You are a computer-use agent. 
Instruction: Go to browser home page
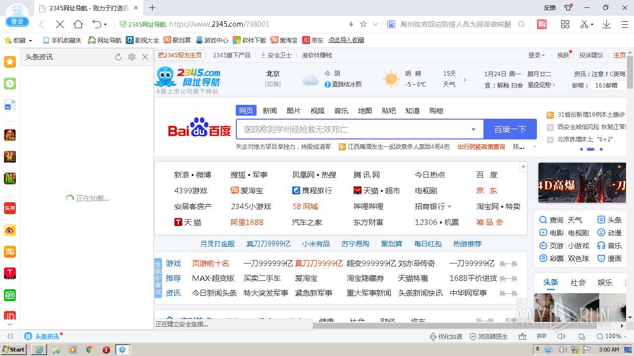point(78,24)
